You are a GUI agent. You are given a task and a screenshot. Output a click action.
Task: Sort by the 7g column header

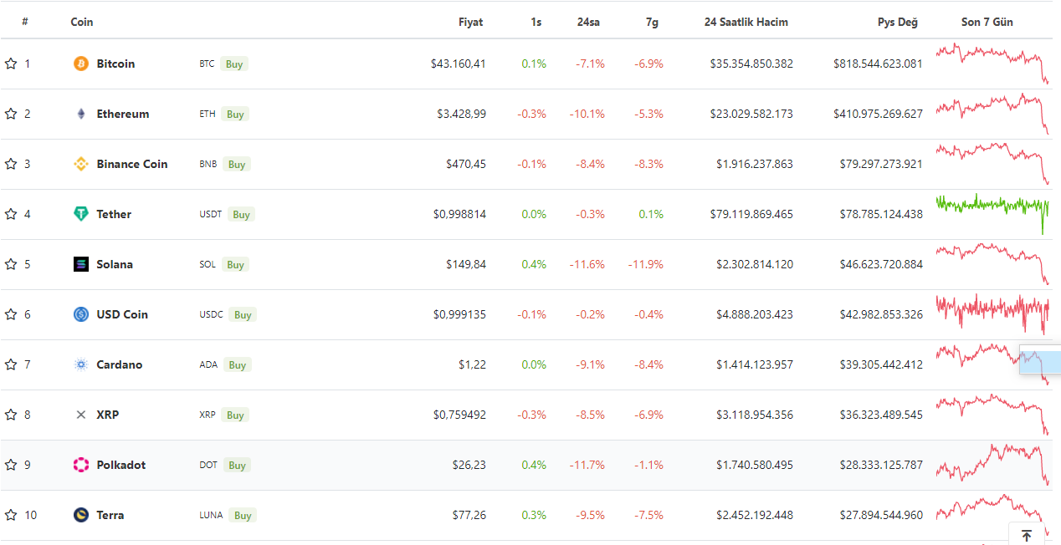[652, 22]
